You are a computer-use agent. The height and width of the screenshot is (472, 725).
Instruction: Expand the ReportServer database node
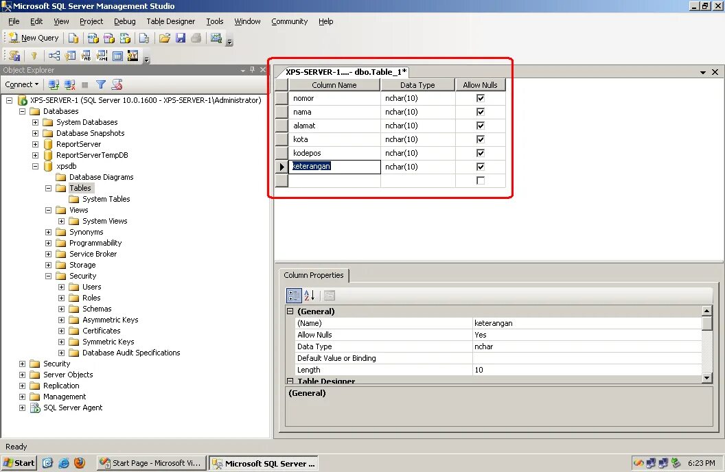(x=35, y=144)
